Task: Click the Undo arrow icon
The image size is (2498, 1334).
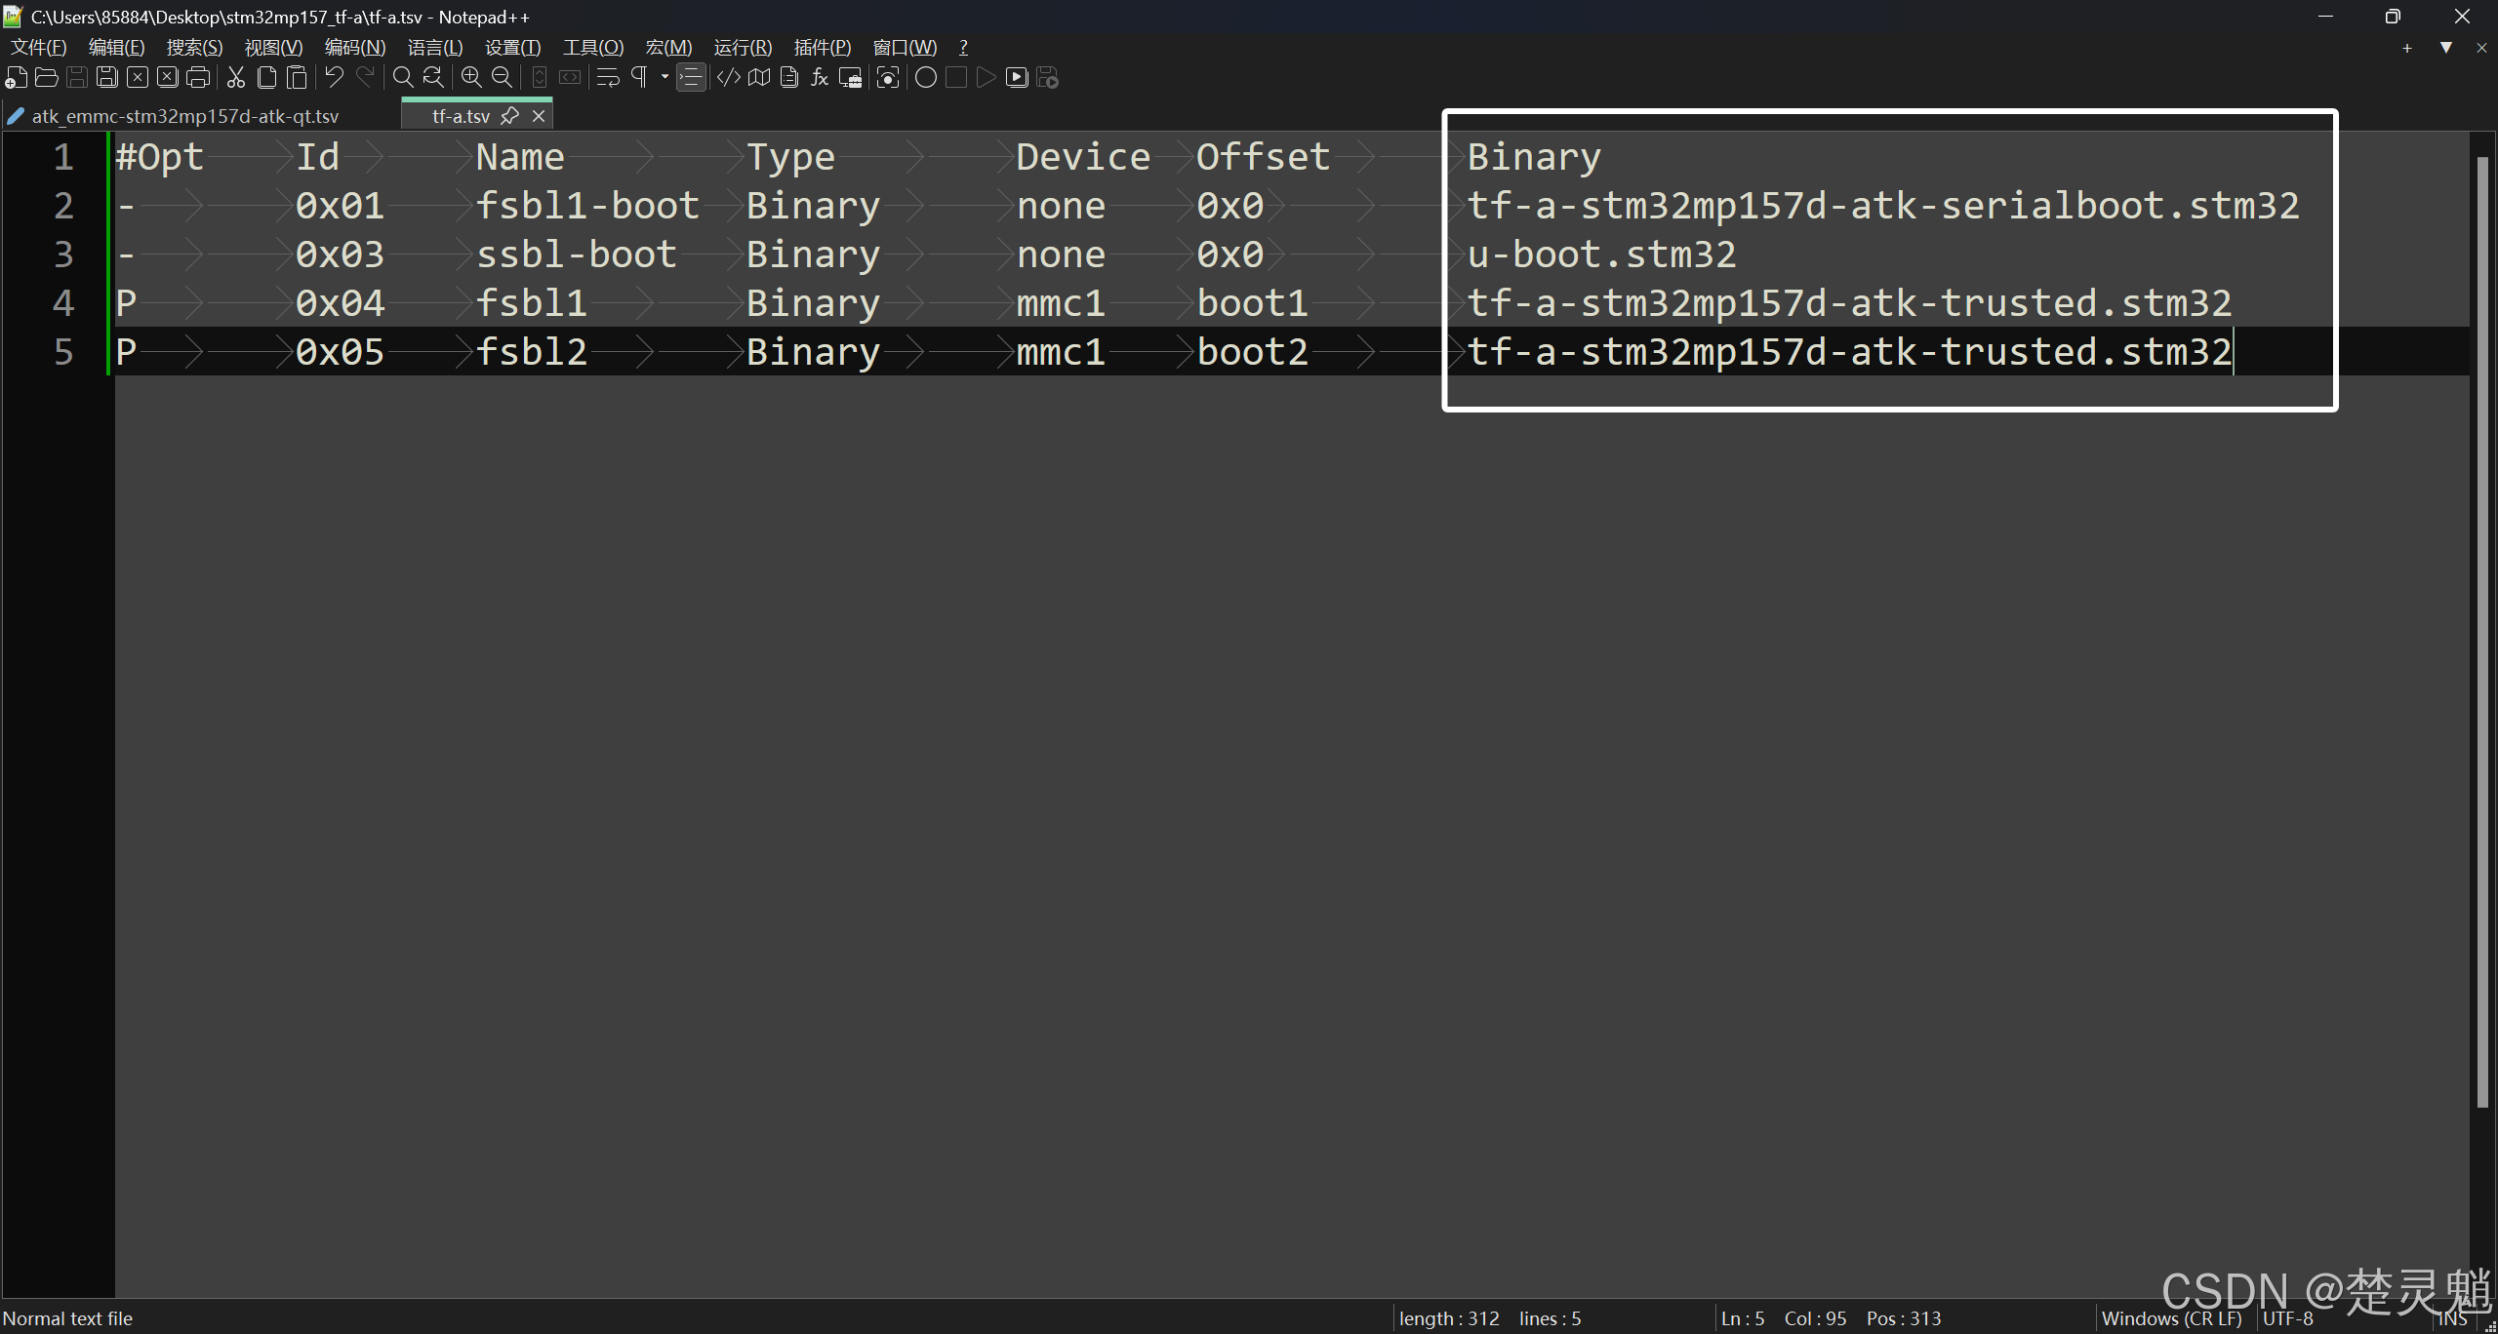Action: coord(335,78)
